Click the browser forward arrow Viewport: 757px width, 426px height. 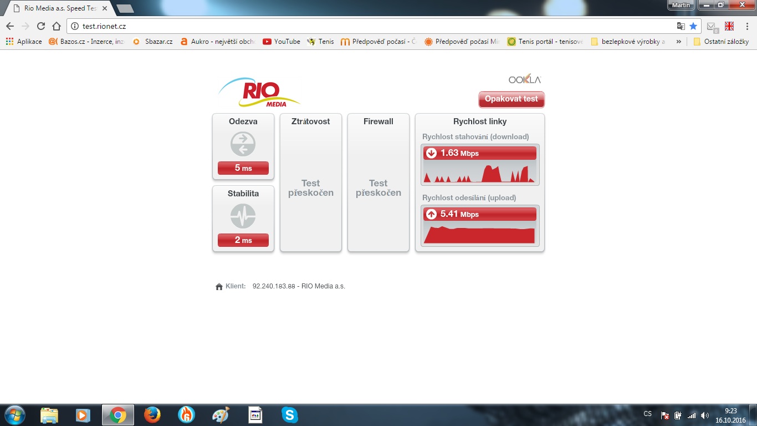(25, 26)
